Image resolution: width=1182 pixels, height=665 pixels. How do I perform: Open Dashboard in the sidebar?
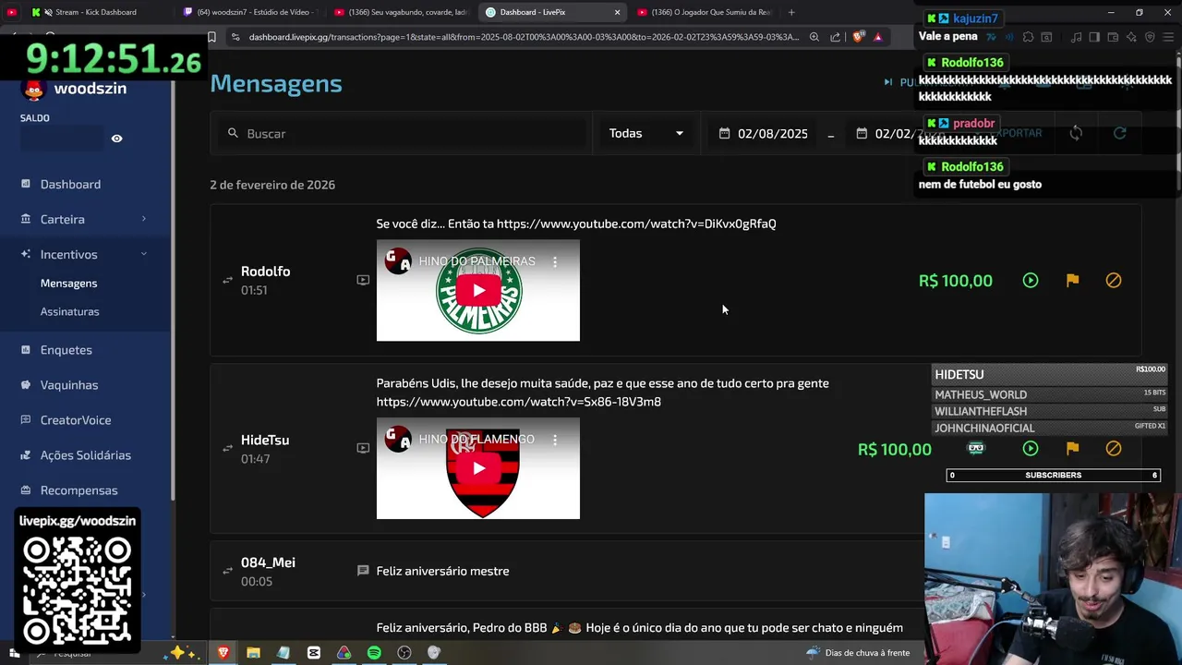click(70, 184)
